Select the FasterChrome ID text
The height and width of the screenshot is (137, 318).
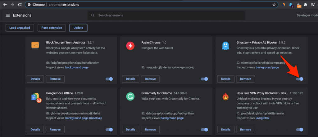click(x=168, y=67)
